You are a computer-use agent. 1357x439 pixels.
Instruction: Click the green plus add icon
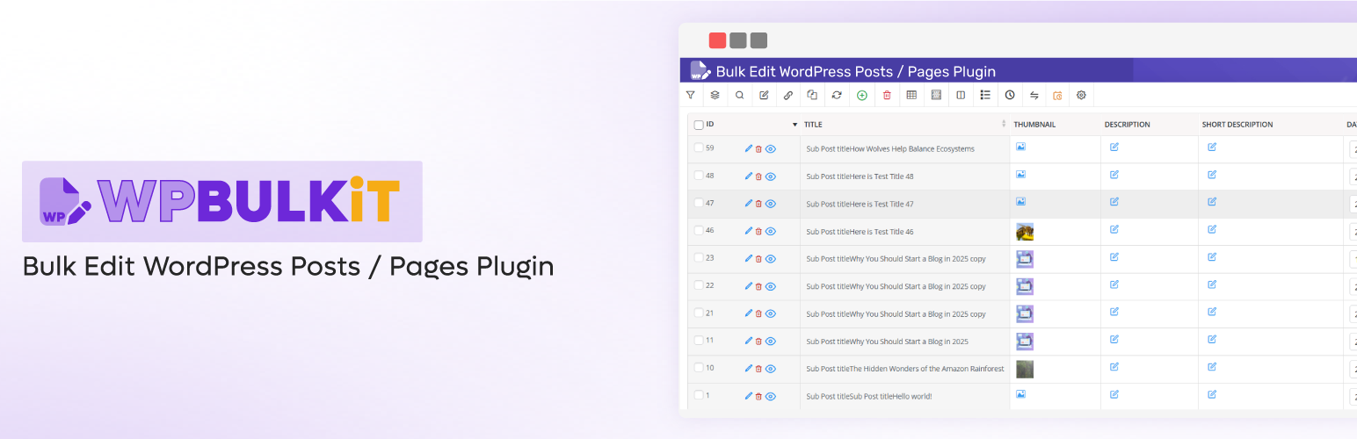pos(862,95)
